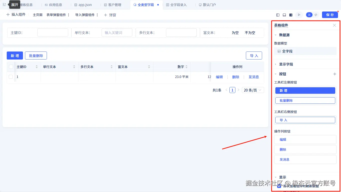Image resolution: width=341 pixels, height=192 pixels.
Task: Sort by the 数字 column arrows
Action: tap(186, 67)
